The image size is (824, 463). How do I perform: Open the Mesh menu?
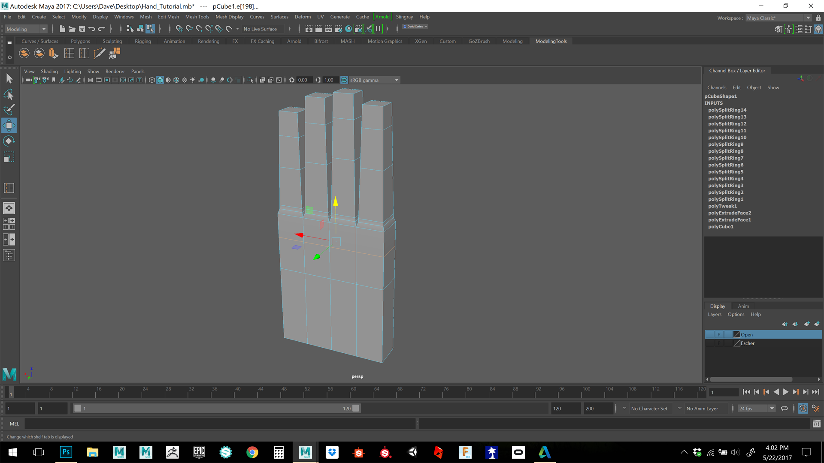point(145,16)
